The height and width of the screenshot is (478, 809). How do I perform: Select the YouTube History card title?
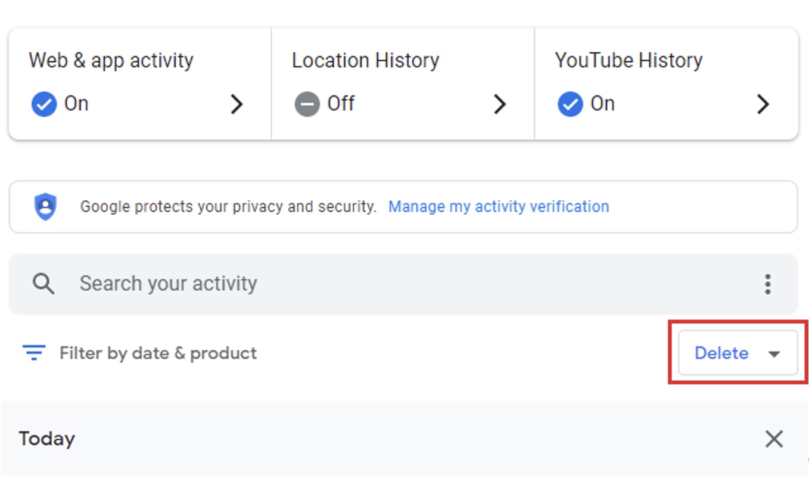628,60
